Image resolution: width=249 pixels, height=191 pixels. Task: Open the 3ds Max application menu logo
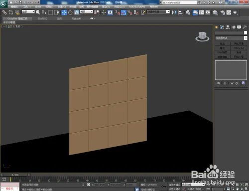3,3
